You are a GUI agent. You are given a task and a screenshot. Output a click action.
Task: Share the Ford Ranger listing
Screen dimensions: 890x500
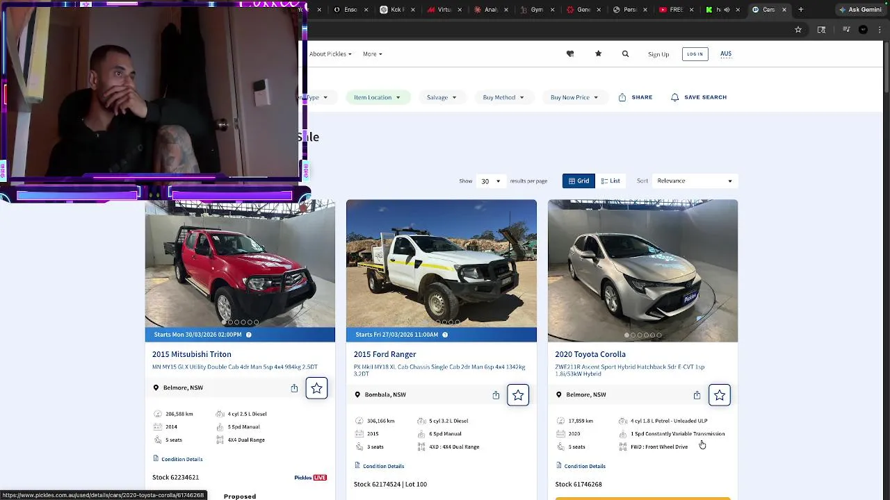point(496,395)
